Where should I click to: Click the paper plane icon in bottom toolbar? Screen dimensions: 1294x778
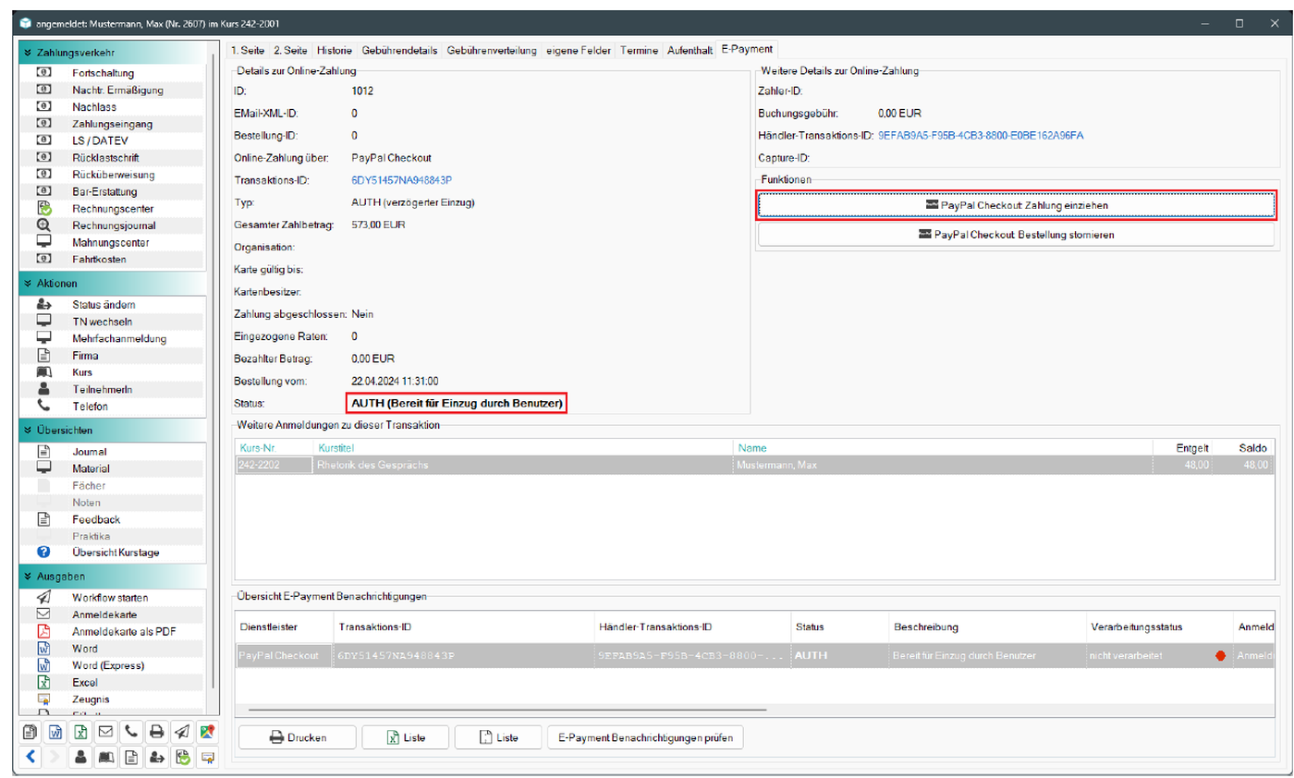click(x=182, y=732)
